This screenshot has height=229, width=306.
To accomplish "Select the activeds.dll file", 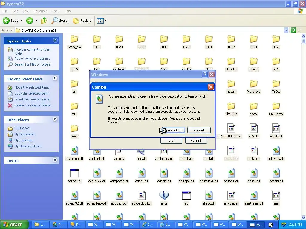I will tap(276, 154).
